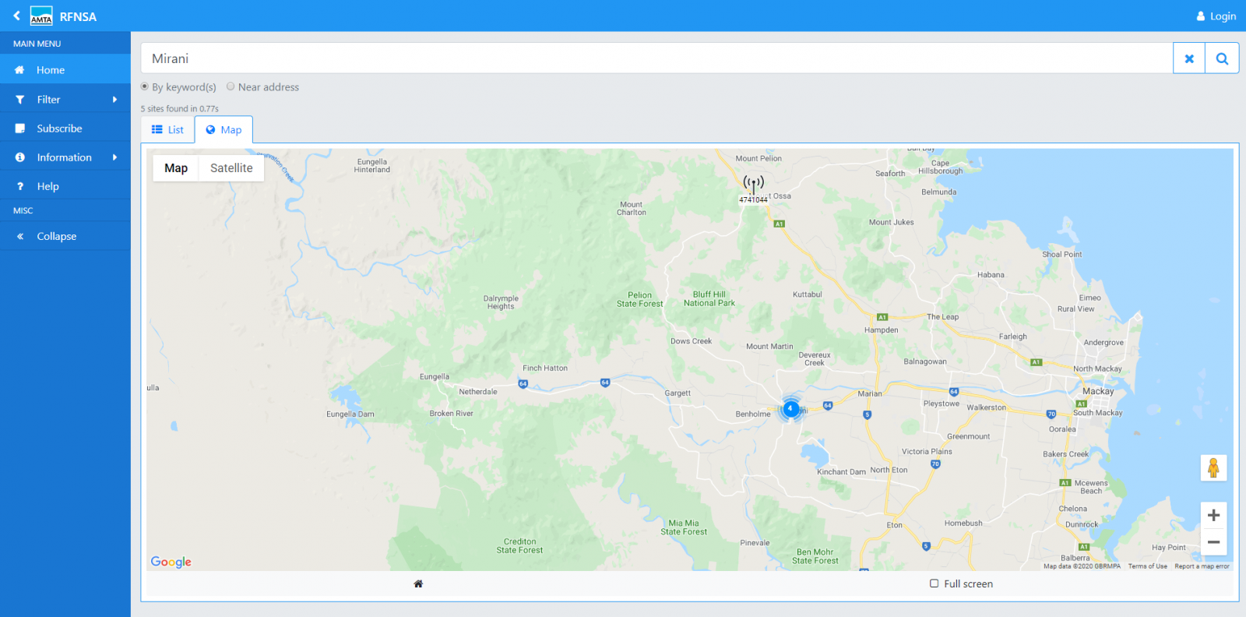Click the home icon below map
This screenshot has height=617, width=1246.
coord(418,584)
